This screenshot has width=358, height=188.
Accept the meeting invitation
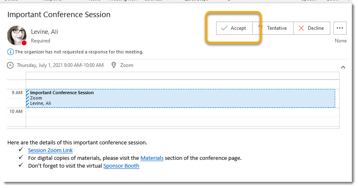click(234, 28)
